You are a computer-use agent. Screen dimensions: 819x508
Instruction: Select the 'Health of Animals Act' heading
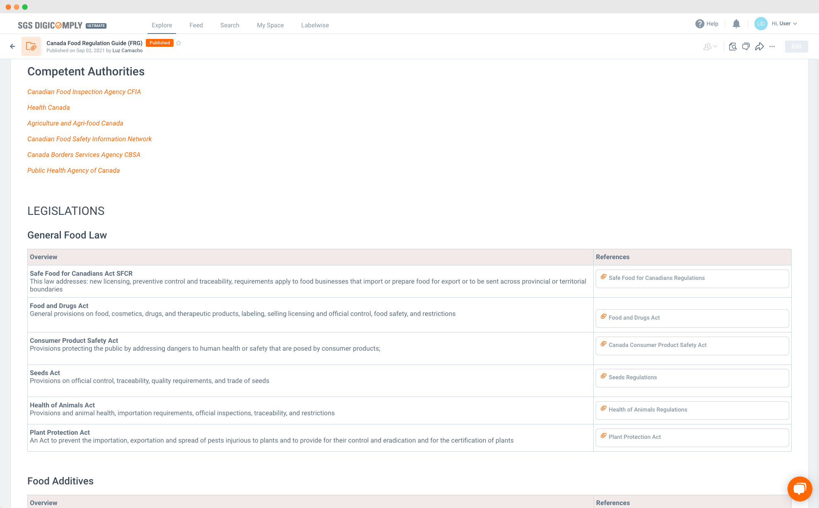pos(62,405)
